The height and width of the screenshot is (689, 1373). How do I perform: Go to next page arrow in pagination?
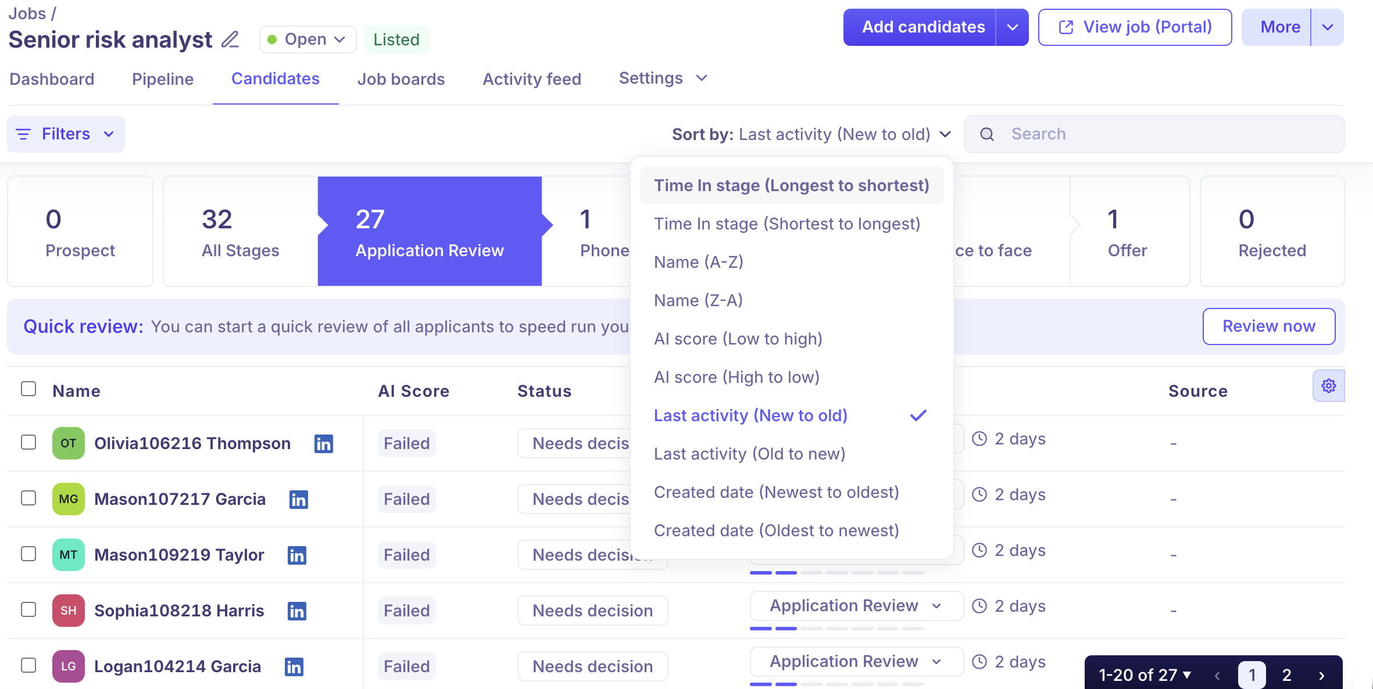pos(1322,675)
